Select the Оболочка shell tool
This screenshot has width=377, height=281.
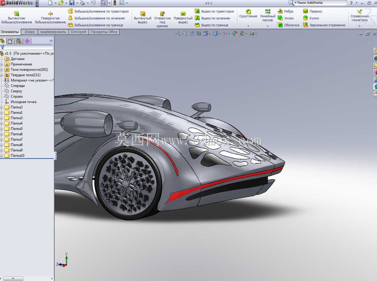click(288, 25)
